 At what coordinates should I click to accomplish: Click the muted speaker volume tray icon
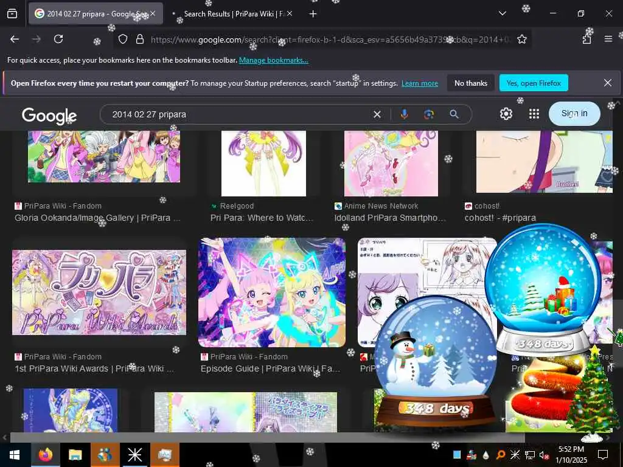point(543,455)
